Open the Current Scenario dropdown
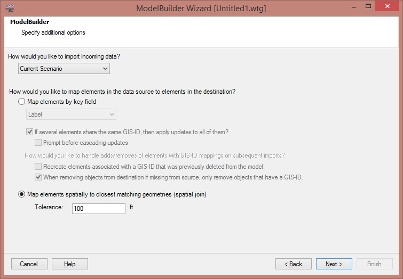Screen dimensions: 403x279 [x=64, y=69]
